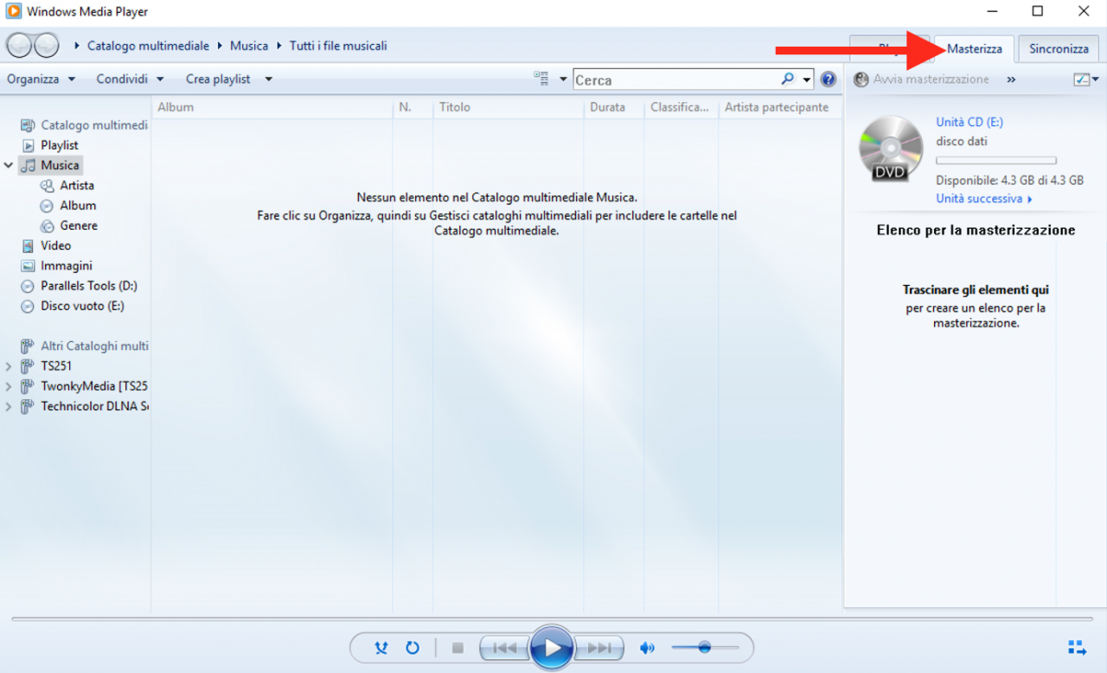Screen dimensions: 1107x673
Task: Click the Unità successiva link
Action: click(984, 199)
